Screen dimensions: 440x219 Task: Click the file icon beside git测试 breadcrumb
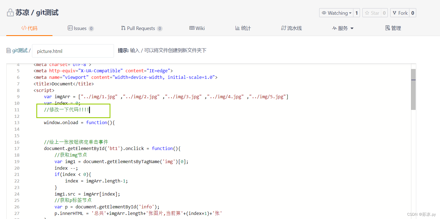click(x=9, y=50)
